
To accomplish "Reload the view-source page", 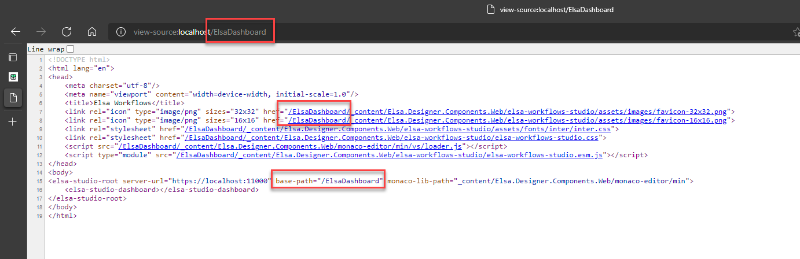I will point(67,32).
